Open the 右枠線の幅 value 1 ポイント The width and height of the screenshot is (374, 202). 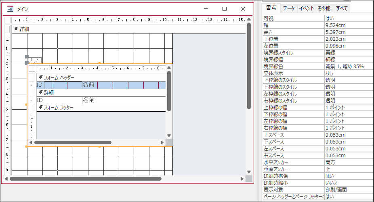[349, 128]
